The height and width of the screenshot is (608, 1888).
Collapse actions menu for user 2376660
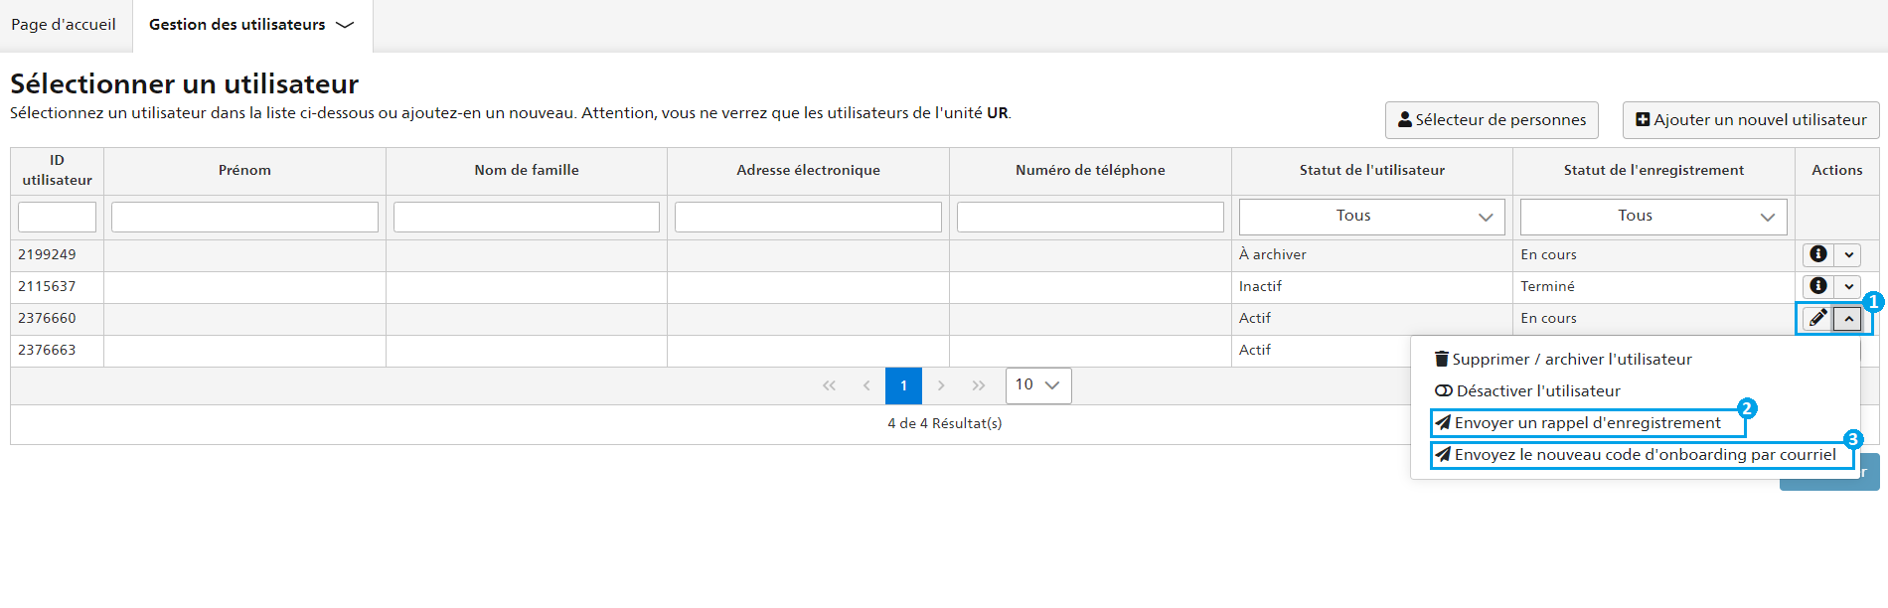[1848, 319]
